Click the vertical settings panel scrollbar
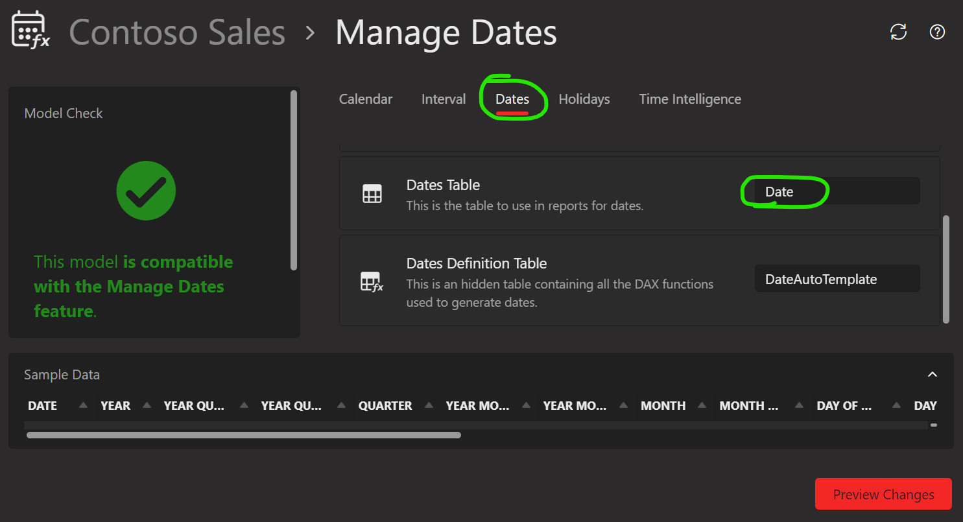This screenshot has height=522, width=963. (x=945, y=269)
